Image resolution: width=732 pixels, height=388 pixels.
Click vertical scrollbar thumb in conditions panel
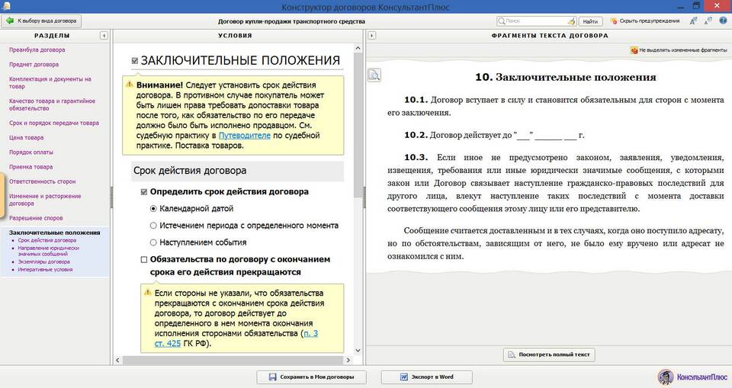coord(358,125)
